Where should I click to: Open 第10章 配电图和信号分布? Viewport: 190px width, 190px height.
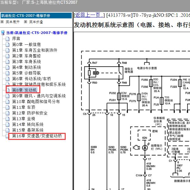click(x=36, y=102)
